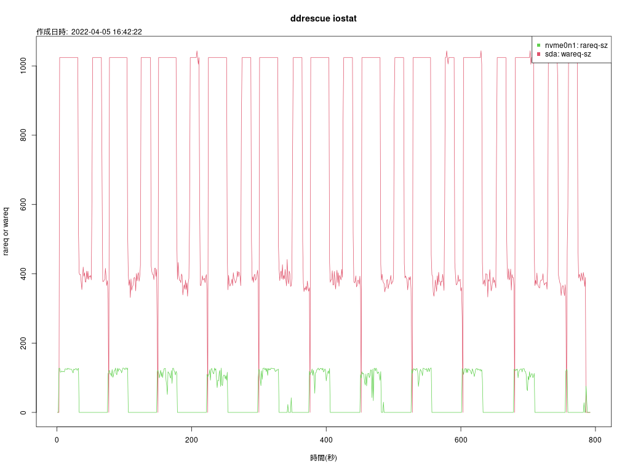The width and height of the screenshot is (630, 472).
Task: Click y-axis tick value 800
Action: [23, 135]
